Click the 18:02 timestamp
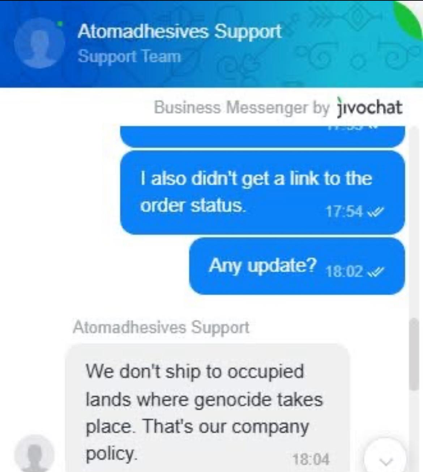Image resolution: width=423 pixels, height=472 pixels. pos(344,271)
